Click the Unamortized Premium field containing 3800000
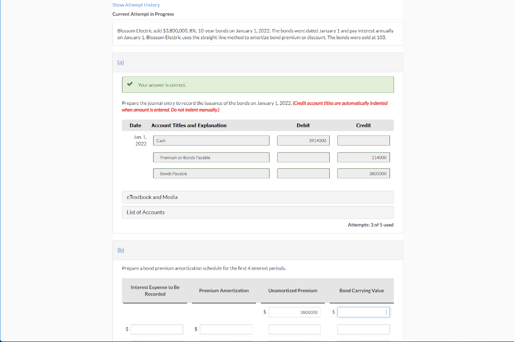This screenshot has height=342, width=514. 294,312
